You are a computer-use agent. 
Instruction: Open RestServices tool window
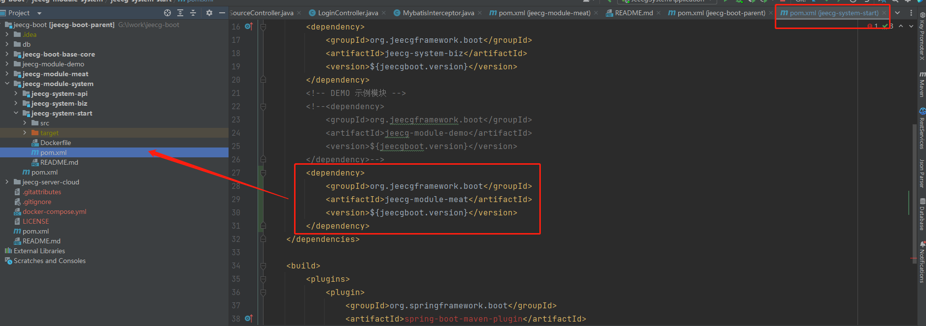pos(922,128)
